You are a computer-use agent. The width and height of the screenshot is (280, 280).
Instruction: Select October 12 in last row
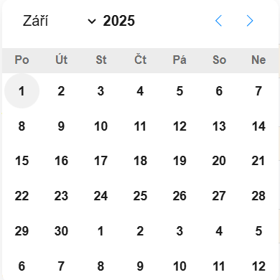258,266
